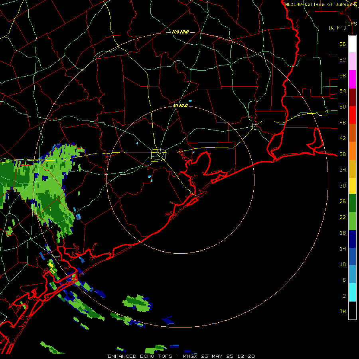Click the '38' scale label

(x=343, y=154)
